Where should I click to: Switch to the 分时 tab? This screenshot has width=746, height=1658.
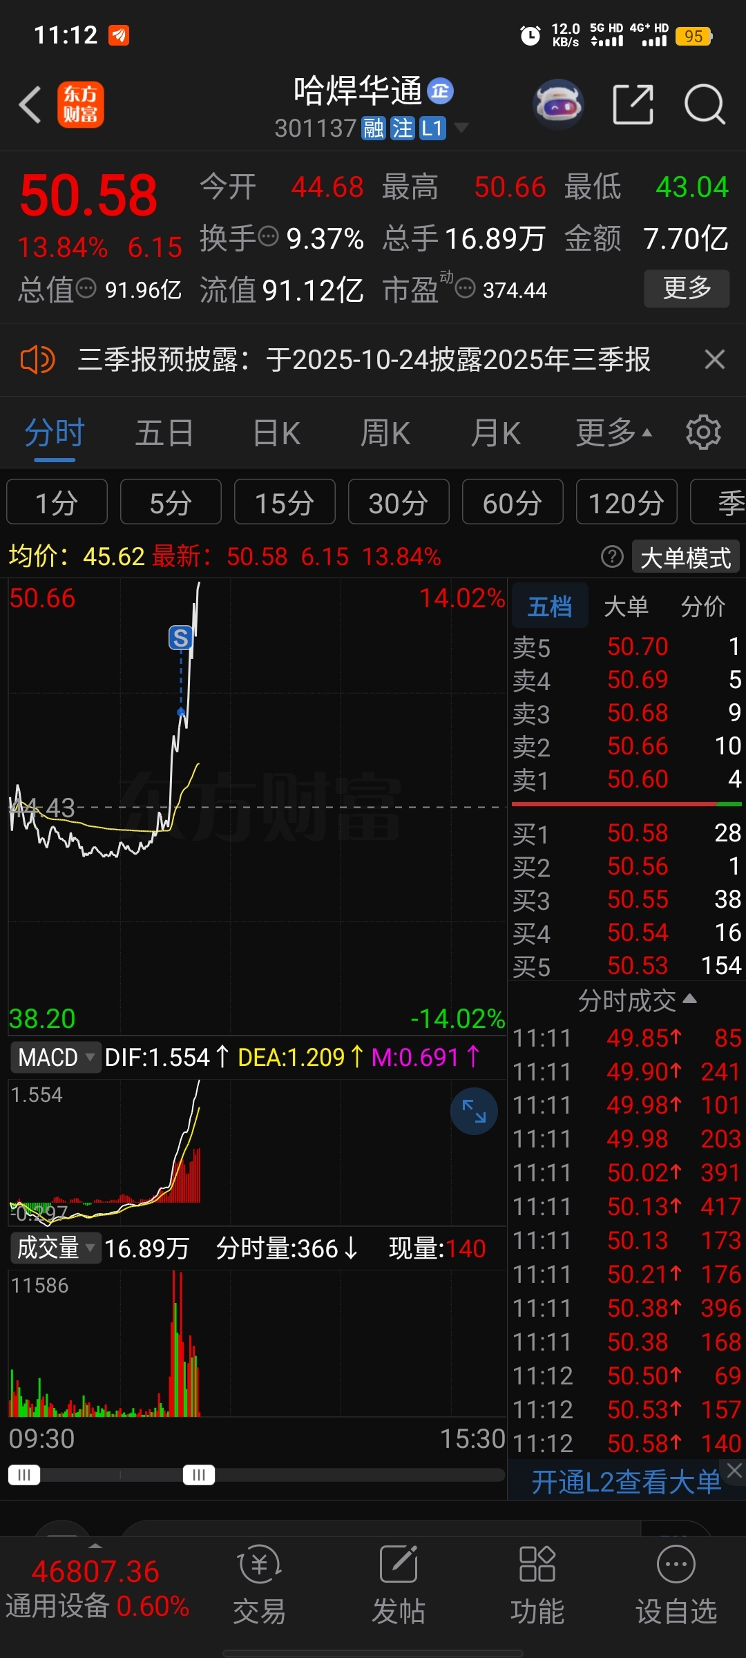pos(55,434)
